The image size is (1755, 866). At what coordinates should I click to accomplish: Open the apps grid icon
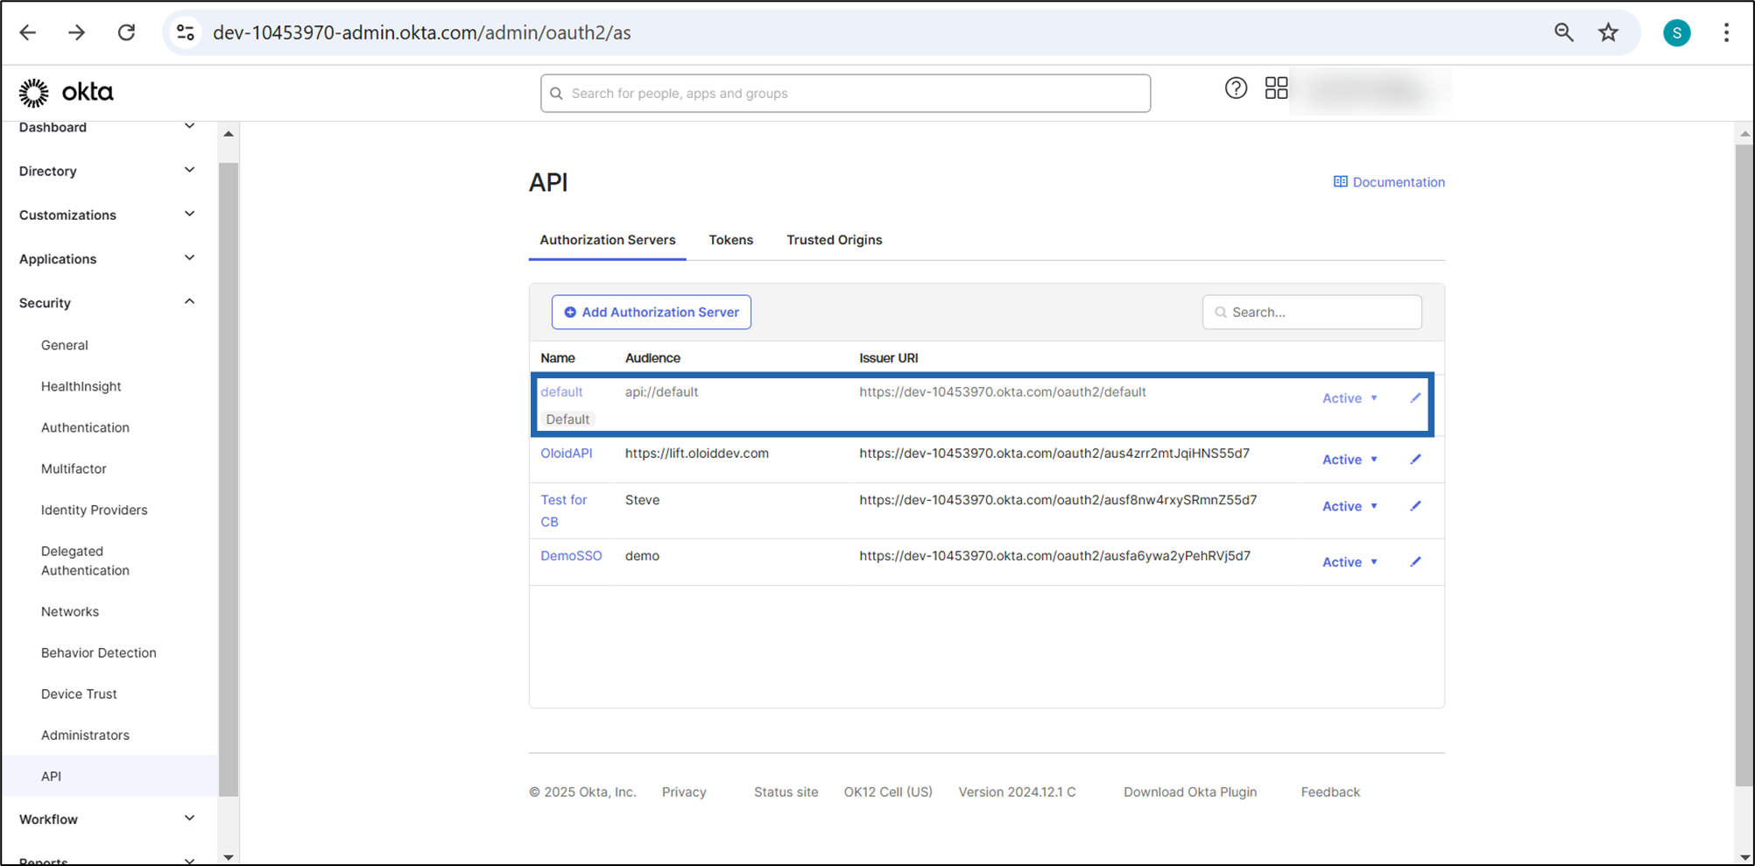pyautogui.click(x=1277, y=88)
